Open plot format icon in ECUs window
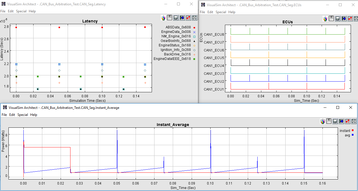Viewport: 358px width, 191px height. 350,19
